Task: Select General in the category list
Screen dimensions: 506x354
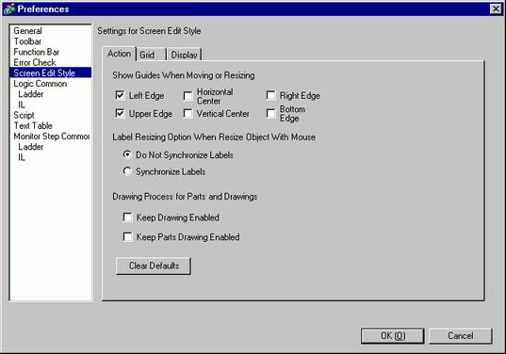Action: (27, 31)
